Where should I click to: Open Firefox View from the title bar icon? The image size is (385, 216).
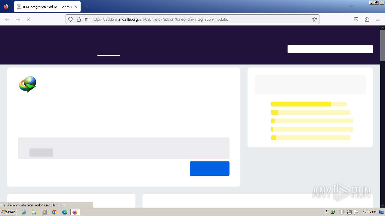point(6,7)
